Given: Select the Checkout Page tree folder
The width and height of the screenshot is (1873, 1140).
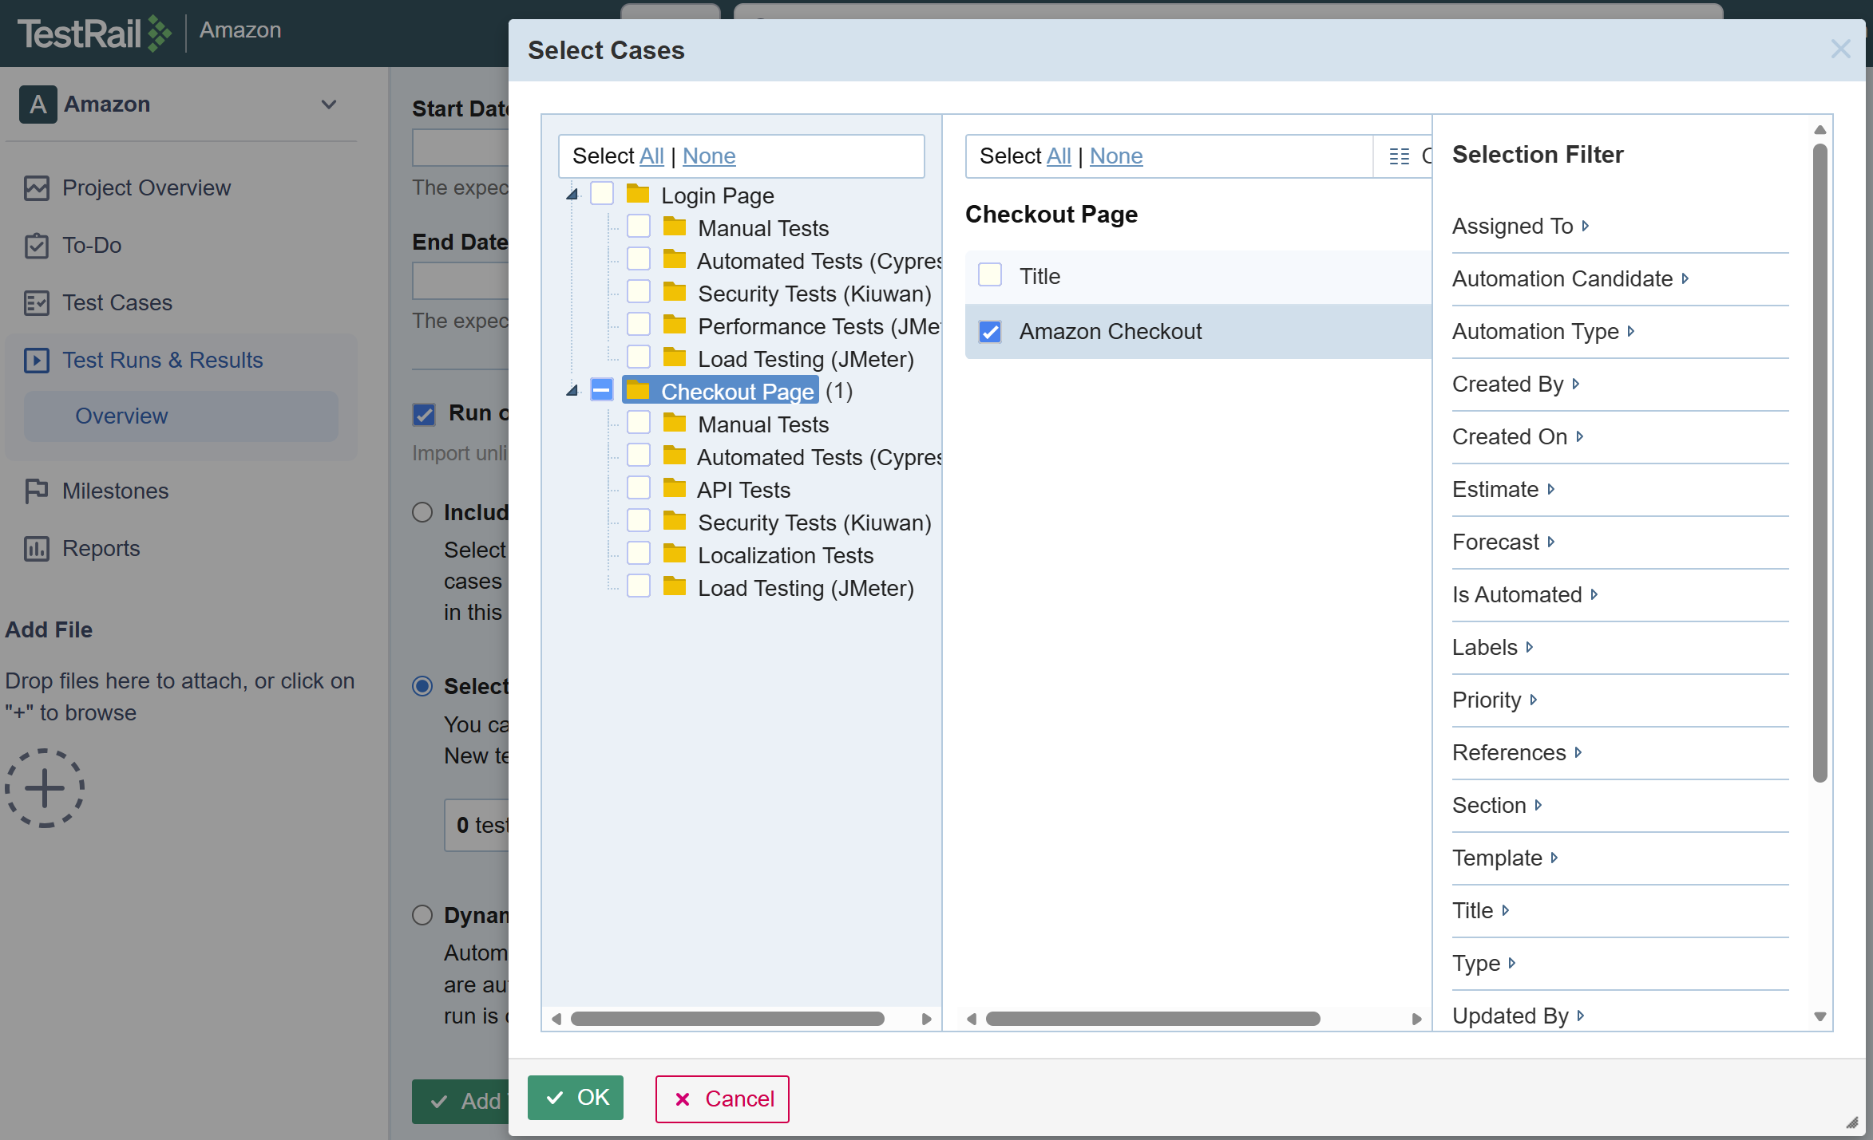Looking at the screenshot, I should click(x=736, y=391).
